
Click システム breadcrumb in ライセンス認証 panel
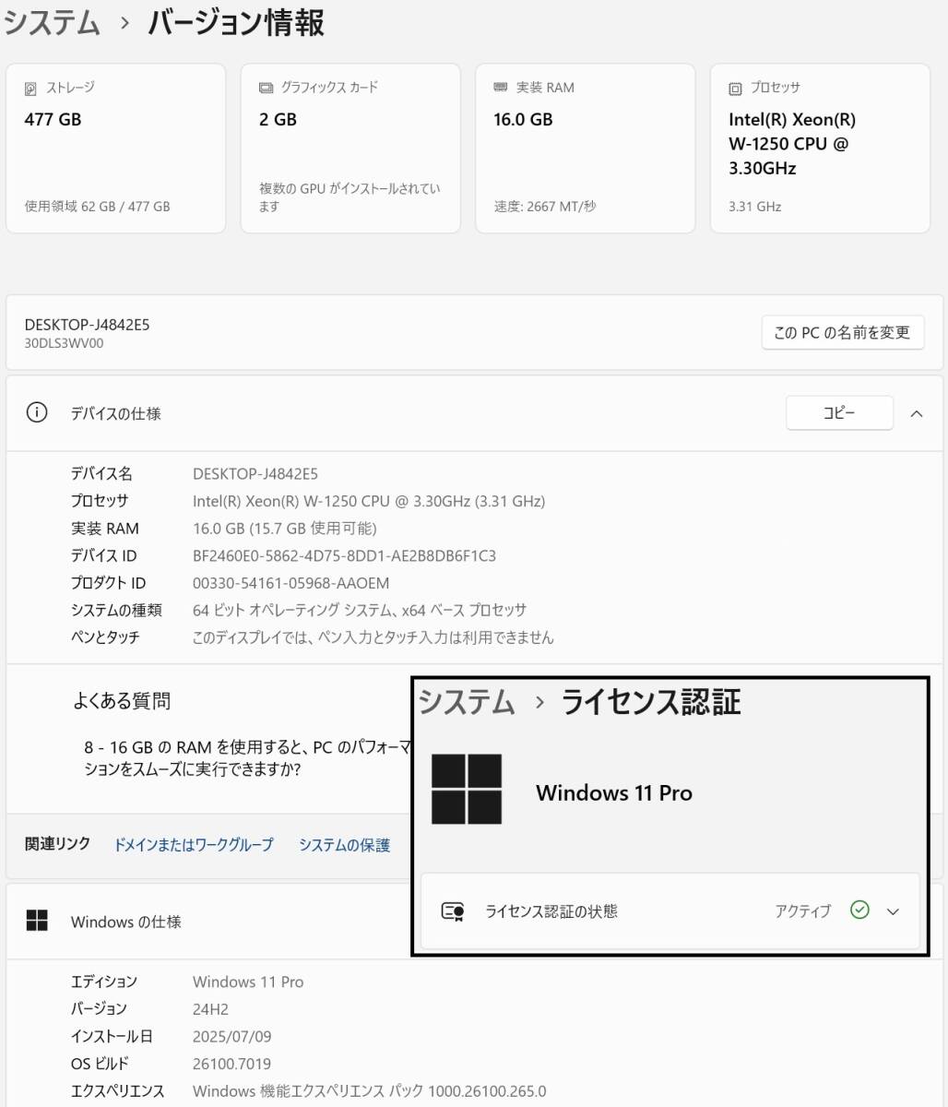(x=467, y=702)
